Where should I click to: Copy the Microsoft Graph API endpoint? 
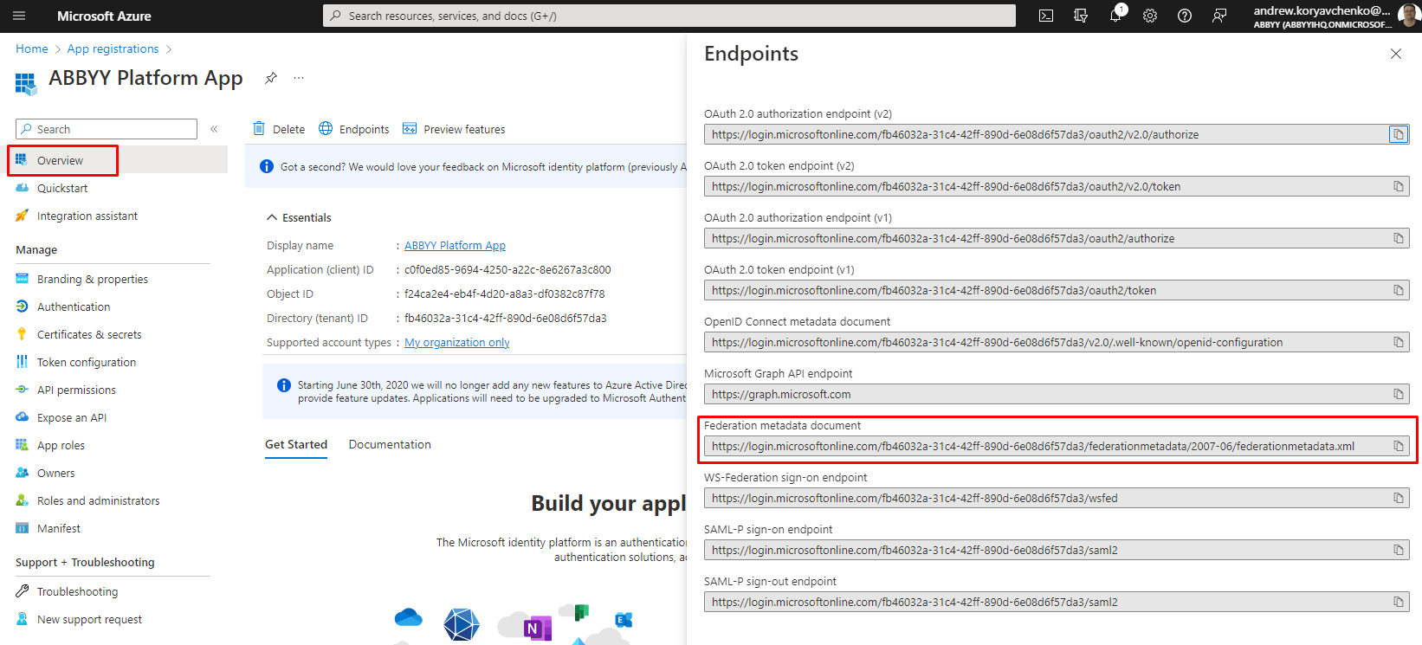[1398, 394]
